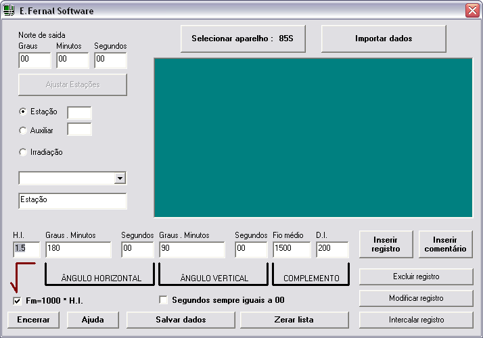The height and width of the screenshot is (338, 483).
Task: Click Inserir registro button
Action: point(385,244)
